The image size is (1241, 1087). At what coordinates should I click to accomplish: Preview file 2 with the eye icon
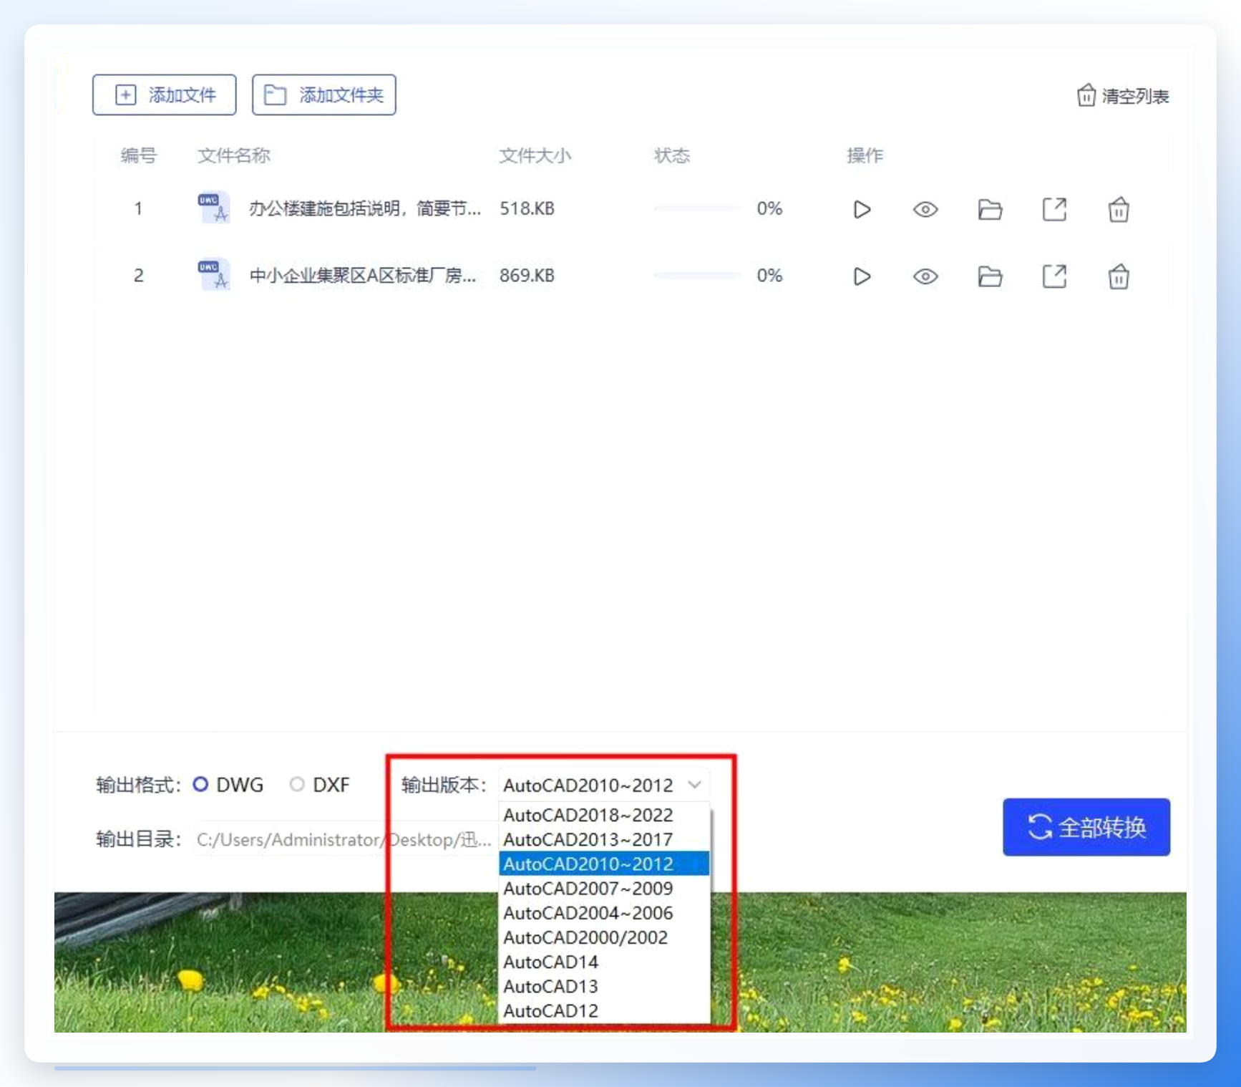click(x=925, y=276)
